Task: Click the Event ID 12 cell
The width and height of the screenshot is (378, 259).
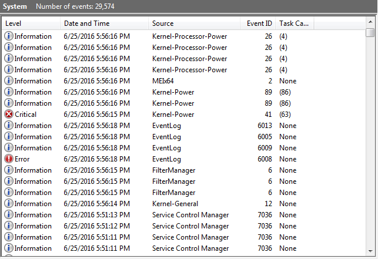Action: click(268, 204)
